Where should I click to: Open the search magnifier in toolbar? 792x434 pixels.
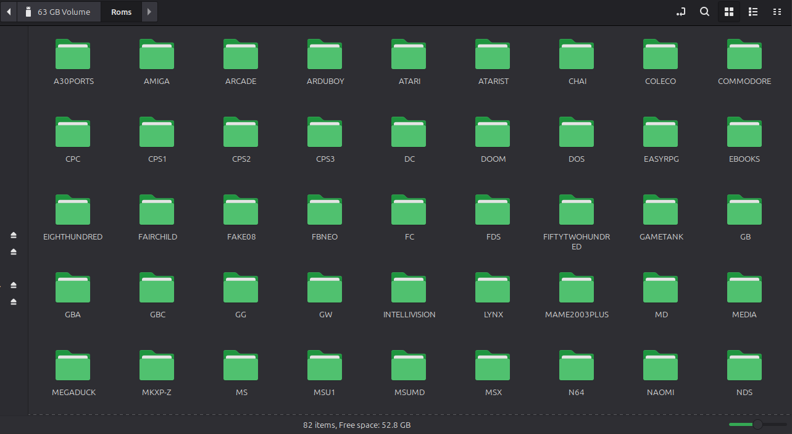[704, 12]
